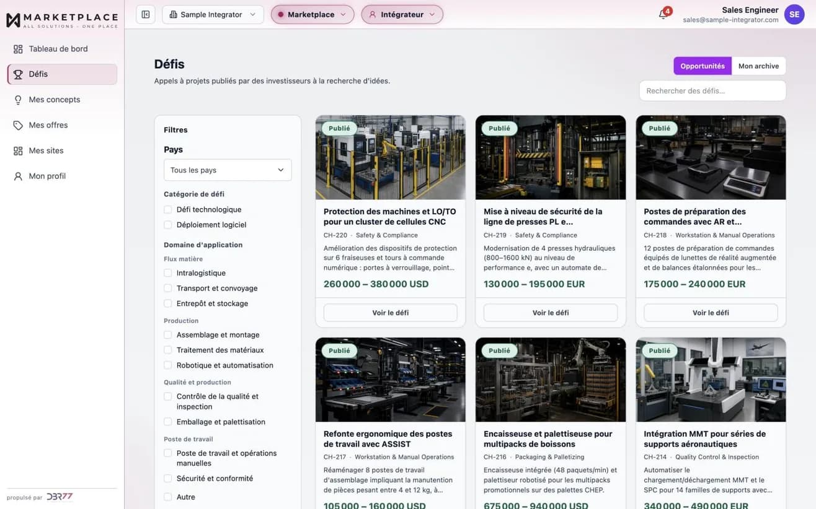Click the Mes sites grid icon

(x=18, y=150)
